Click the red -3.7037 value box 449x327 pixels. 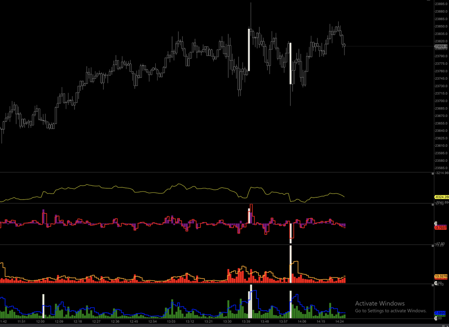[442, 228]
